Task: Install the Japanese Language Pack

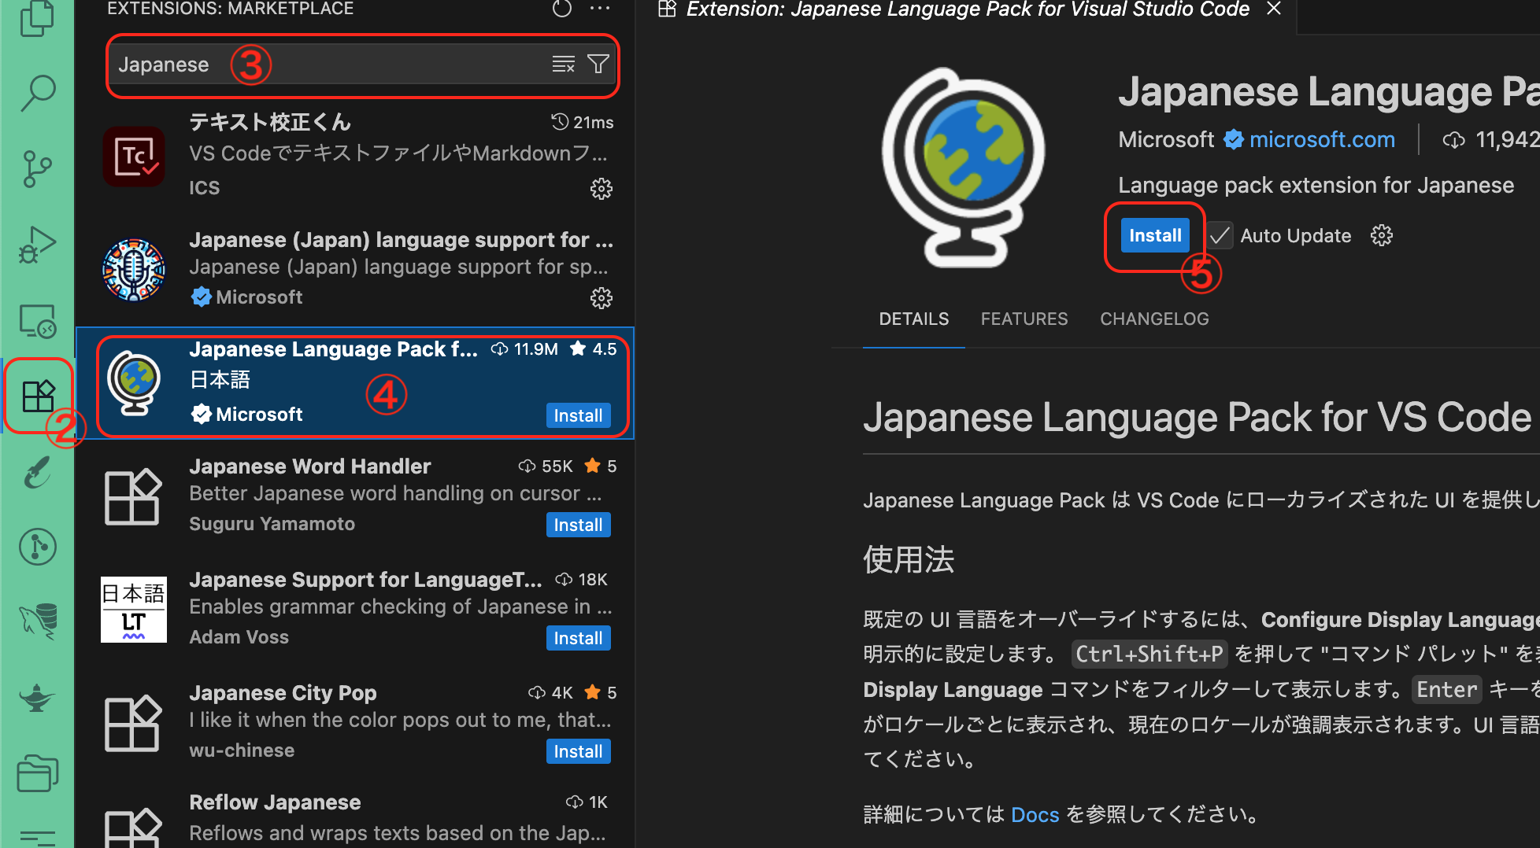Action: (1154, 235)
